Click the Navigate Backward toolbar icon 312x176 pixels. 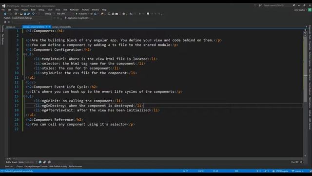tap(5, 14)
